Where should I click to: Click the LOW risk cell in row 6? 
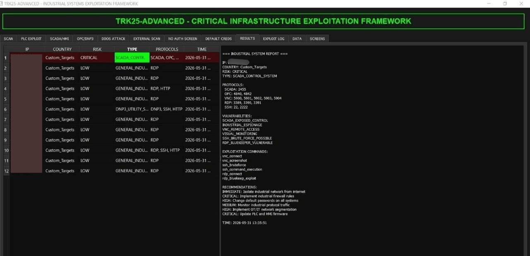(97, 109)
